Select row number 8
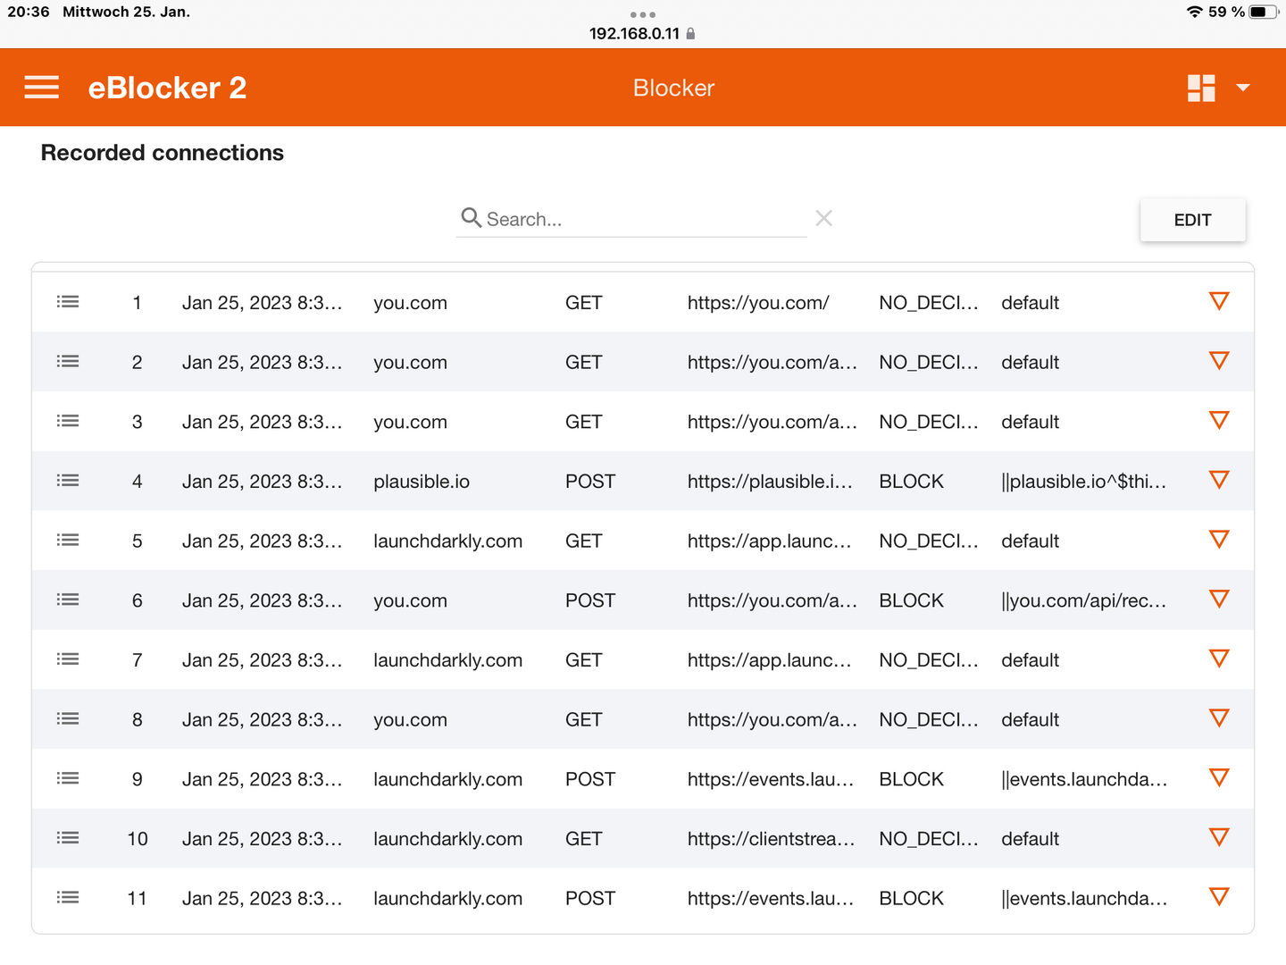The width and height of the screenshot is (1286, 965). (138, 719)
